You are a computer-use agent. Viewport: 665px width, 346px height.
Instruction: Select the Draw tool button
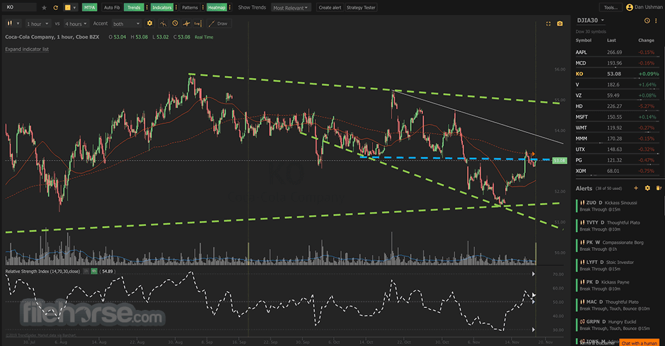(219, 24)
